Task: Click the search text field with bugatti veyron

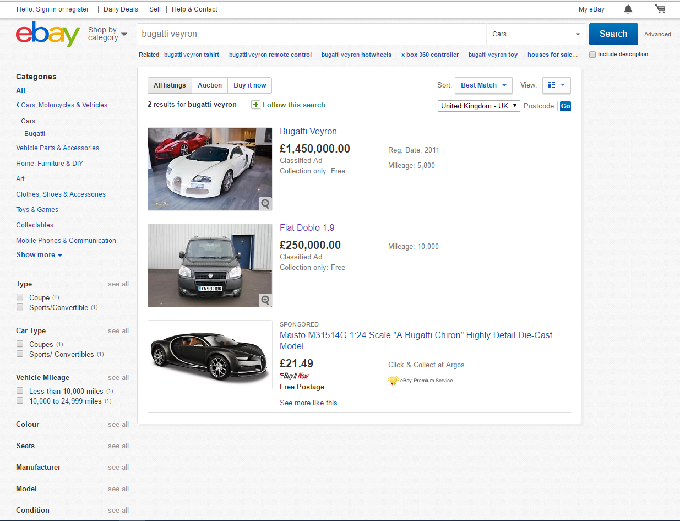Action: (311, 34)
